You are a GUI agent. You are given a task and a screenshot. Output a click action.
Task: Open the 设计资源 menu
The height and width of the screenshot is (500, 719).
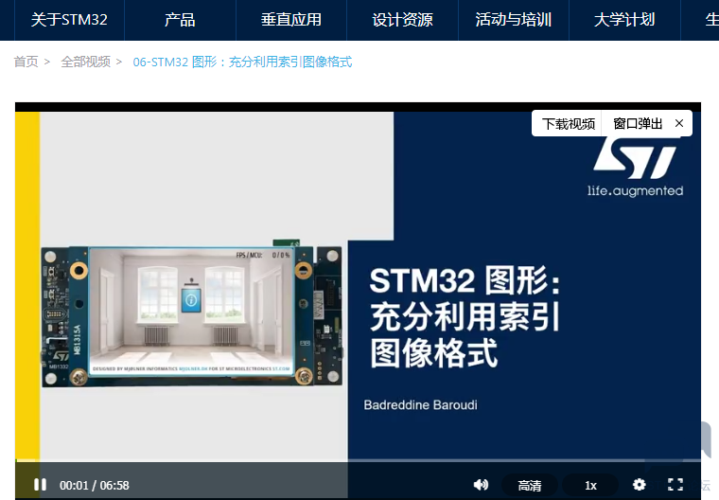(x=402, y=20)
